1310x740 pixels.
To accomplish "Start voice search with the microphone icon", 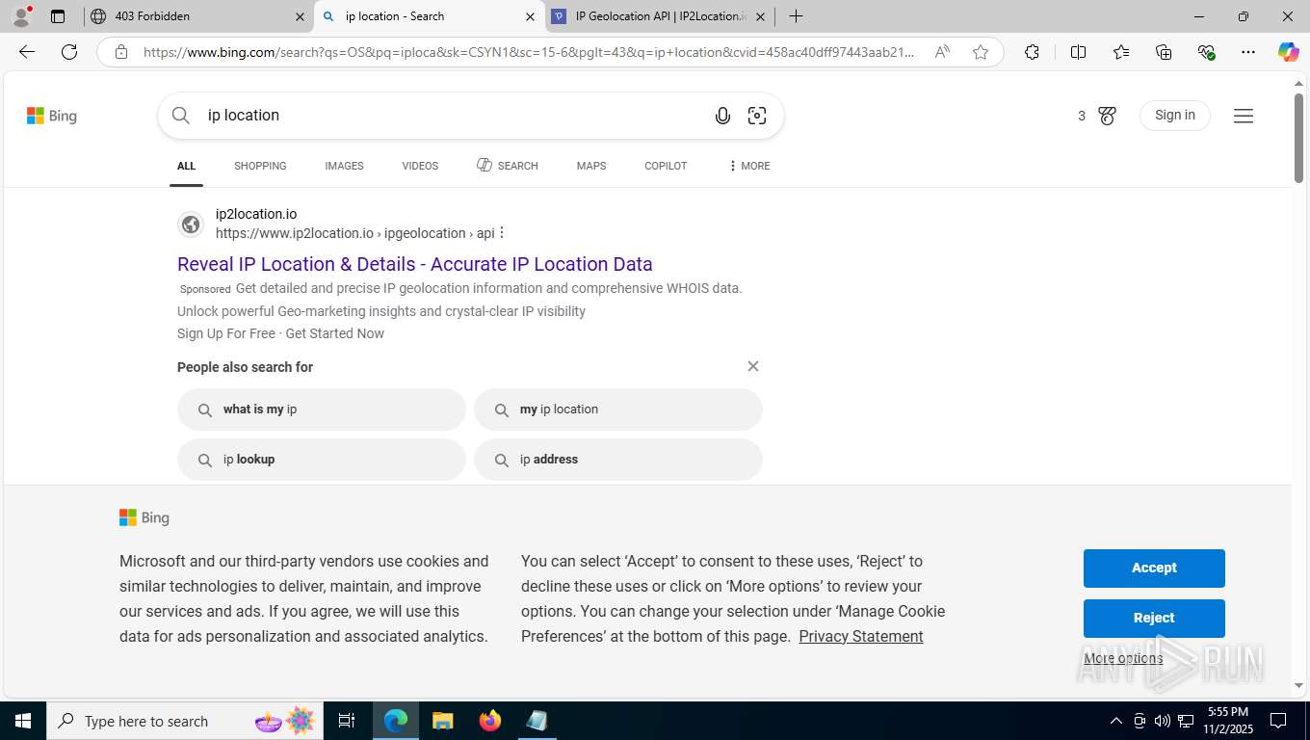I will pyautogui.click(x=722, y=116).
